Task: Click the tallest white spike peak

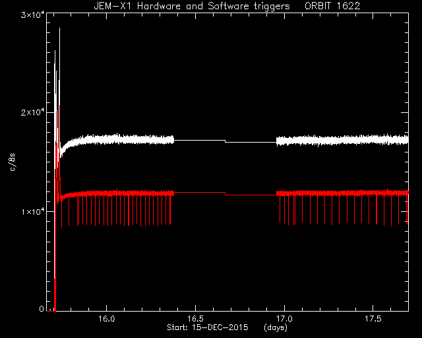Action: click(59, 28)
